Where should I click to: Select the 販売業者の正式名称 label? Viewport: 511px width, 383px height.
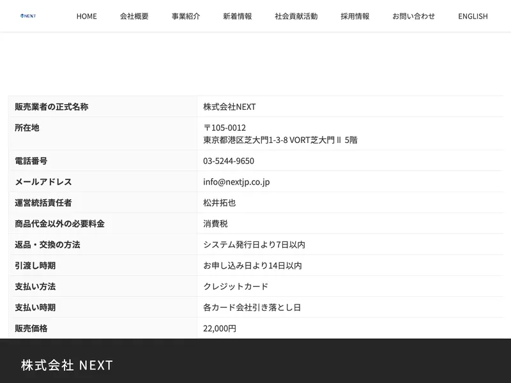coord(52,107)
